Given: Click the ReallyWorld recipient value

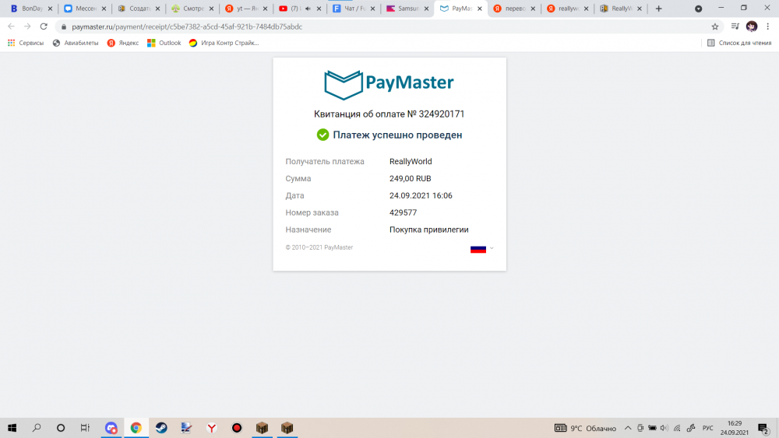Looking at the screenshot, I should click(x=411, y=161).
